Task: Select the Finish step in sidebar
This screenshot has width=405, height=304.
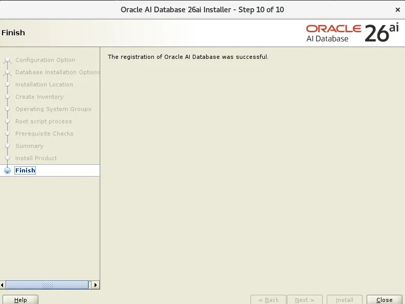Action: (x=26, y=170)
